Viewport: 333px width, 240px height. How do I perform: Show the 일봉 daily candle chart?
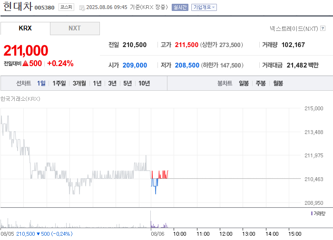[x=244, y=83]
